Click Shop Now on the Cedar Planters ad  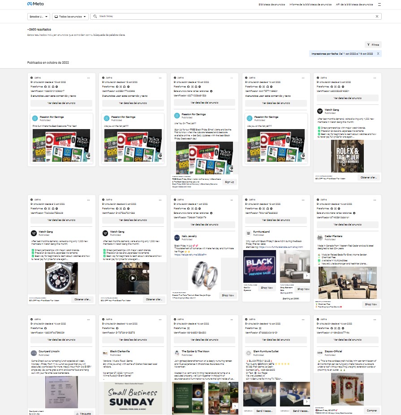(x=371, y=304)
